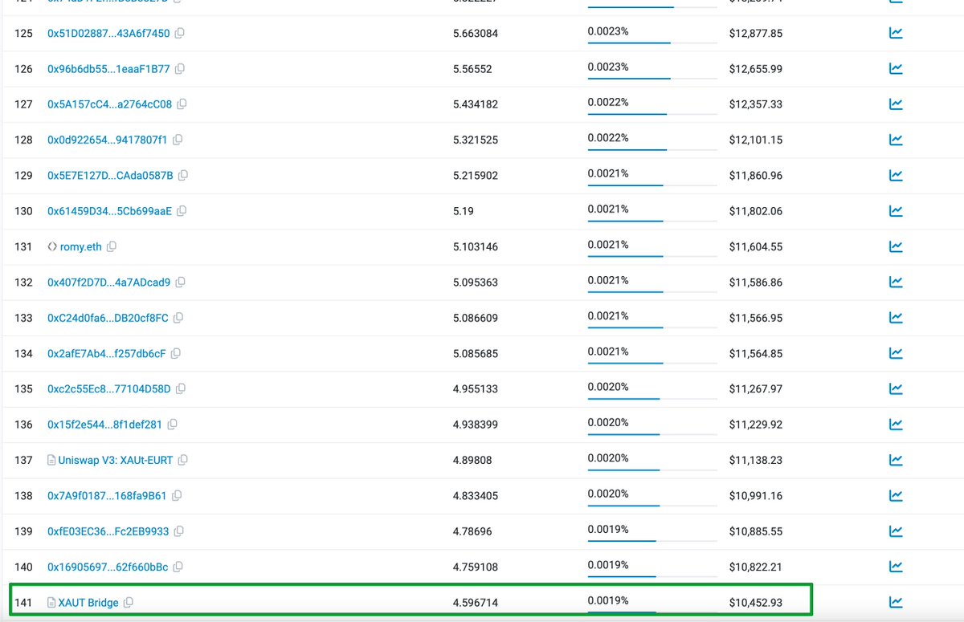Open analytics chart for row 130
The image size is (964, 622).
[x=896, y=211]
